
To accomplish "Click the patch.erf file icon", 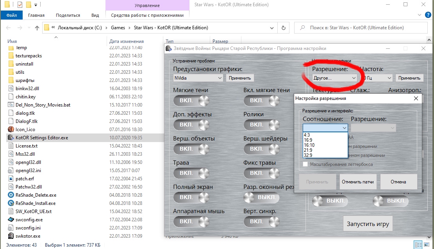I will pos(11,179).
